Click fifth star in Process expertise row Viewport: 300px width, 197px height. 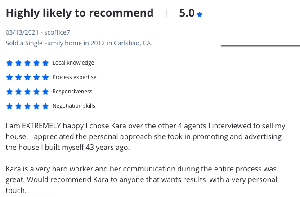point(45,77)
